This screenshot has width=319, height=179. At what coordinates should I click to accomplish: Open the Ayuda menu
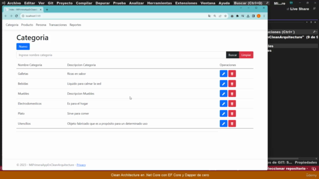(224, 3)
